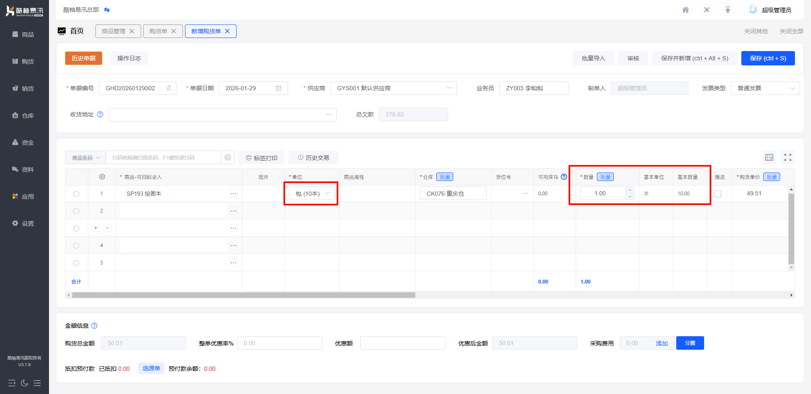Image resolution: width=811 pixels, height=394 pixels.
Task: Click the horizontal table scrollbar
Action: (x=243, y=295)
